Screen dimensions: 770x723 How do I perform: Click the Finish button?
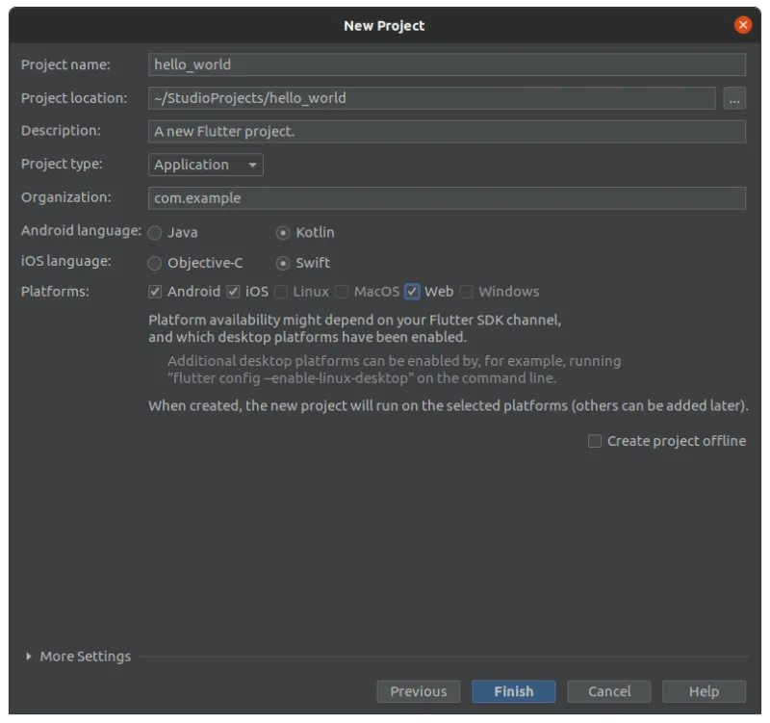coord(514,691)
